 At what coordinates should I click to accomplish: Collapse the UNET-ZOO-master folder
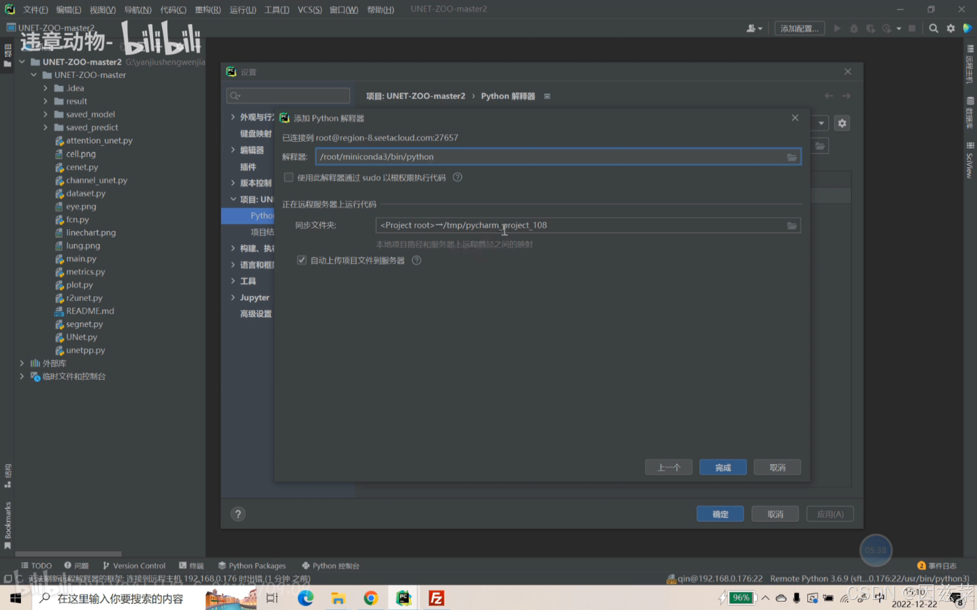33,75
